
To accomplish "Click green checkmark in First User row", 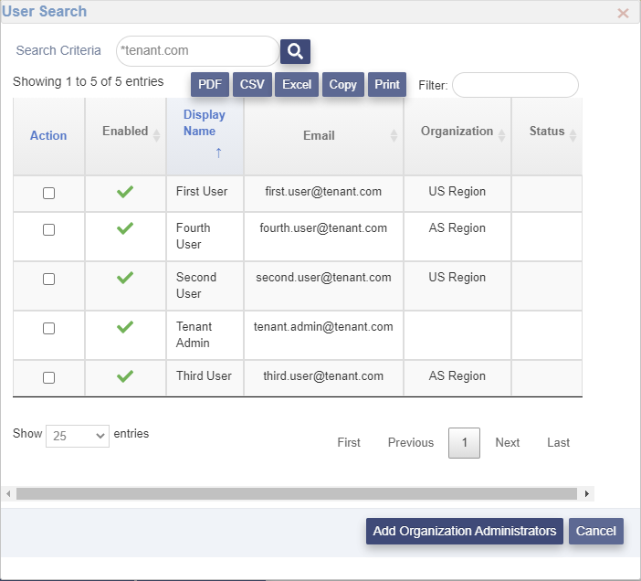I will 125,192.
